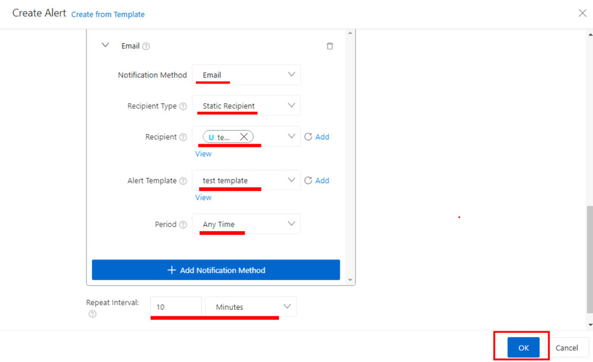Open the Recipient Type dropdown
The width and height of the screenshot is (593, 362).
tap(291, 105)
